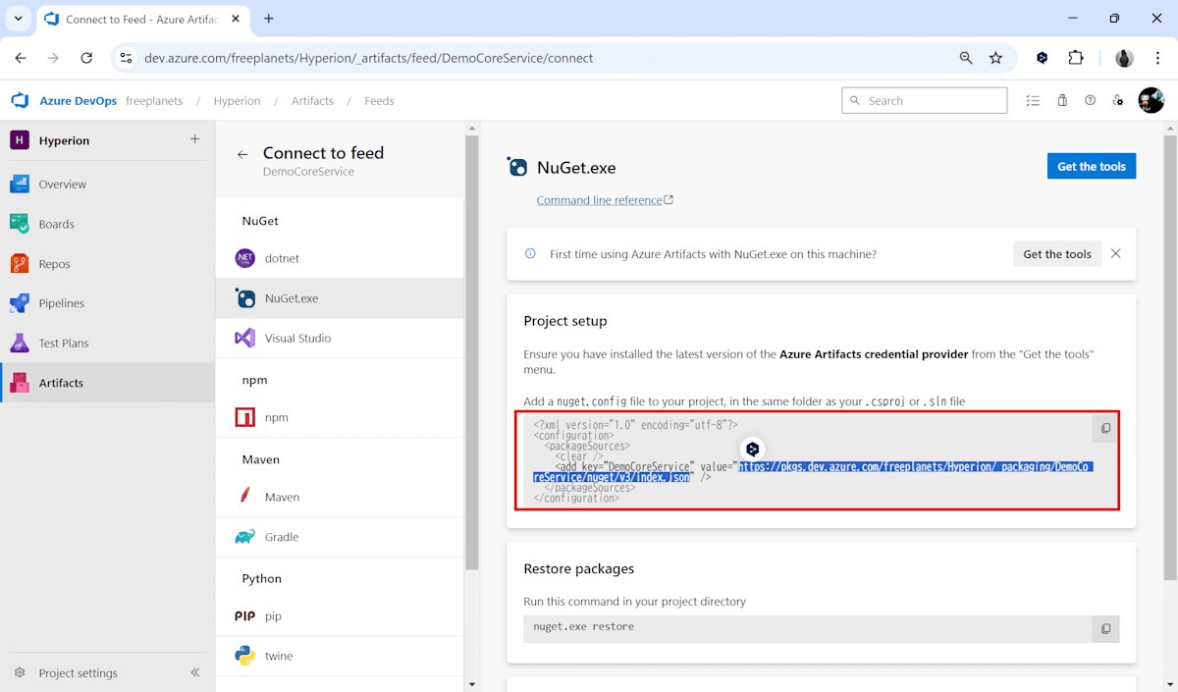
Task: Open Chrome menu three dots
Action: [1156, 58]
